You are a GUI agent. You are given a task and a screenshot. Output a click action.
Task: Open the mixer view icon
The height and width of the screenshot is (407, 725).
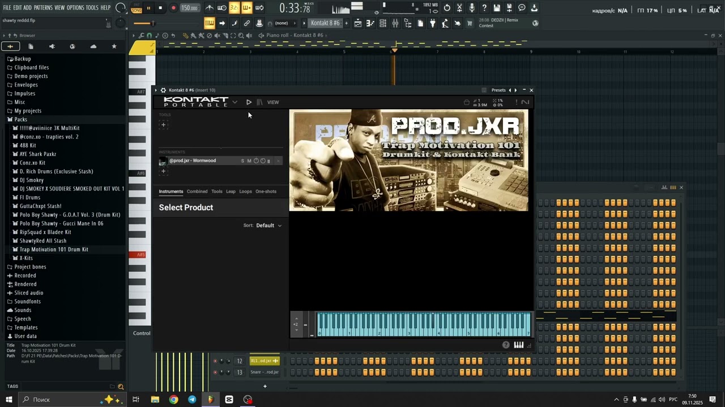click(395, 23)
